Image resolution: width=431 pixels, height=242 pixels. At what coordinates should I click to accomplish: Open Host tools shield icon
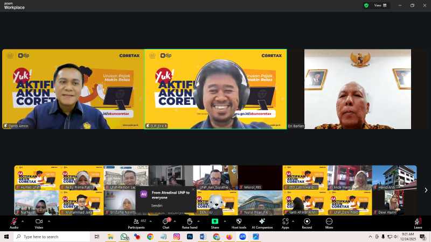[239, 222]
